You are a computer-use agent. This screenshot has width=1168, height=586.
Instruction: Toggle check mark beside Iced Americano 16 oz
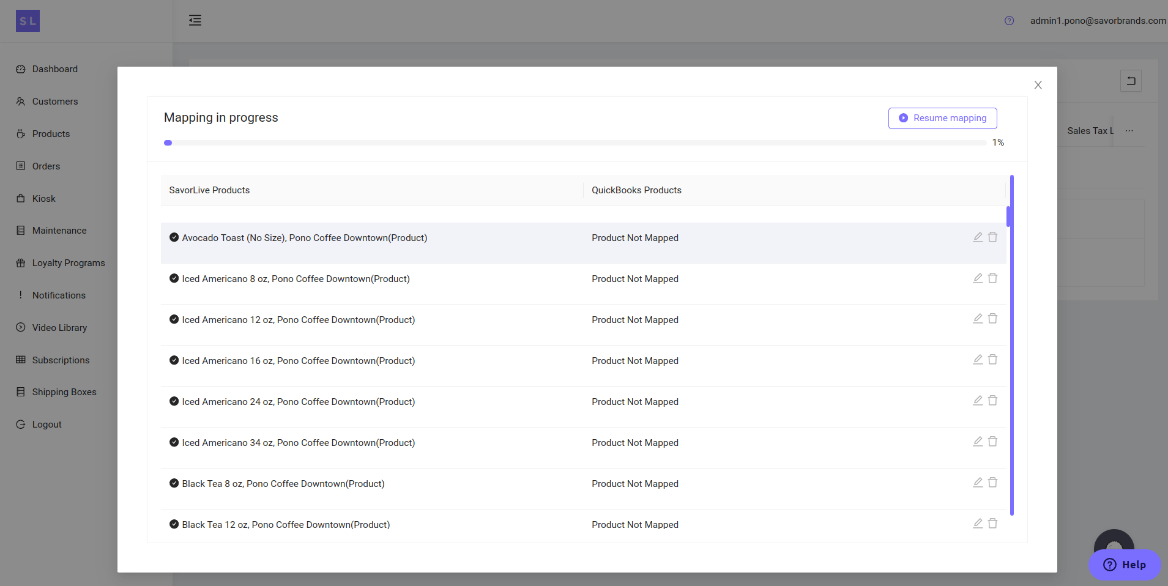coord(174,360)
